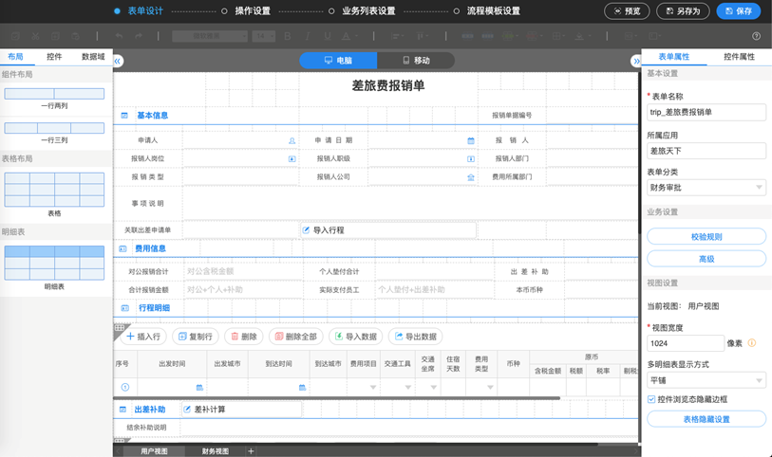Click detail table horizontal scrollbar
Viewport: 772px width, 457px height.
(x=337, y=397)
